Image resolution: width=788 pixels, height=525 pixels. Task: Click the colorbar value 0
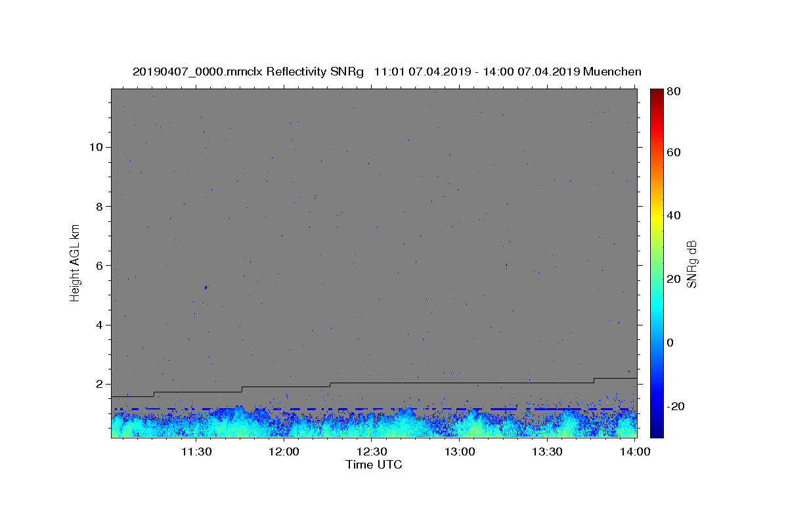tap(670, 343)
